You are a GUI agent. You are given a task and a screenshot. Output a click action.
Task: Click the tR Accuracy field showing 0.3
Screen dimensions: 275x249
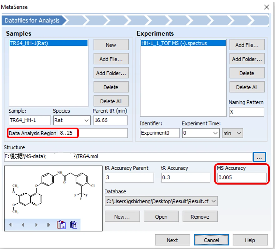click(x=186, y=178)
